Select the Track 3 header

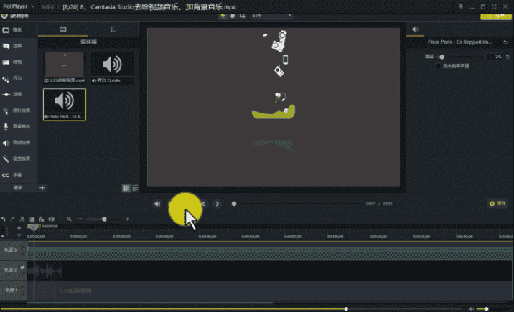click(13, 250)
